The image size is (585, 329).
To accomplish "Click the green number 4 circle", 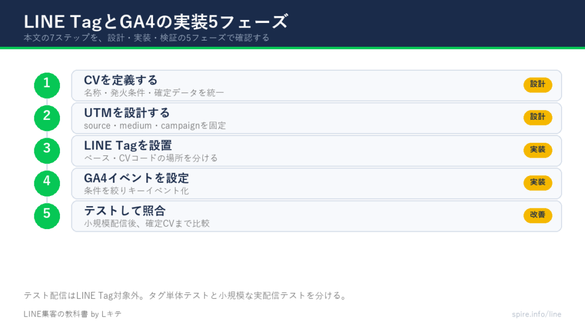I will pos(47,183).
